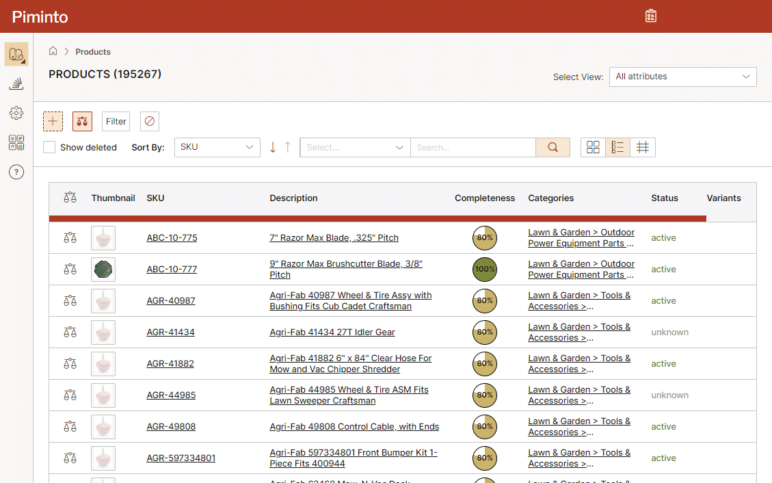Viewport: 772px width, 483px height.
Task: Expand the Select View dropdown
Action: (682, 77)
